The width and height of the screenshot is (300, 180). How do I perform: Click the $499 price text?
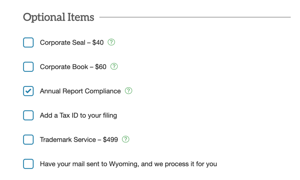point(110,140)
